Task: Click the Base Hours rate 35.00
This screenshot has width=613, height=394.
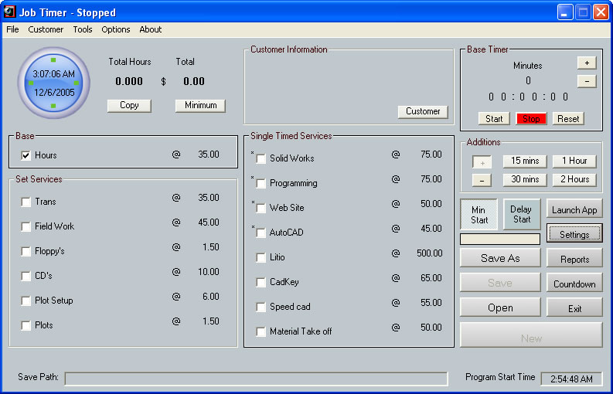Action: click(x=209, y=155)
